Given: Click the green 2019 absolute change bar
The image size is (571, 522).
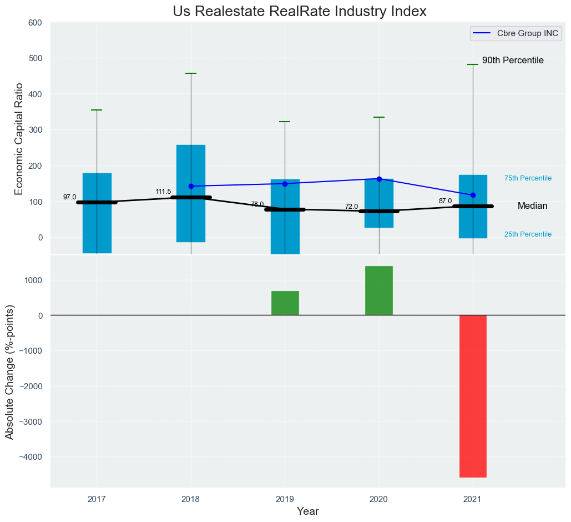Looking at the screenshot, I should click(x=285, y=303).
